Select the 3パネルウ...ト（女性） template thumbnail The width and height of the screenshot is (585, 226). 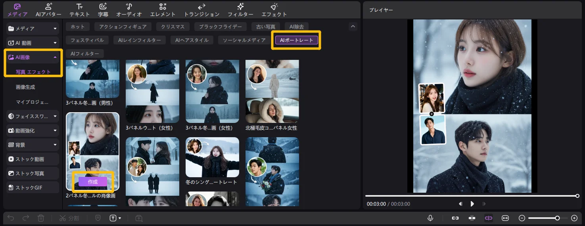click(x=152, y=91)
